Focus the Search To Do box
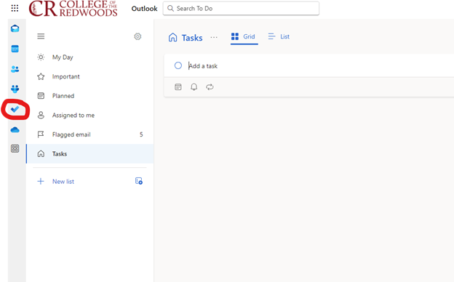454x282 pixels. pyautogui.click(x=241, y=9)
